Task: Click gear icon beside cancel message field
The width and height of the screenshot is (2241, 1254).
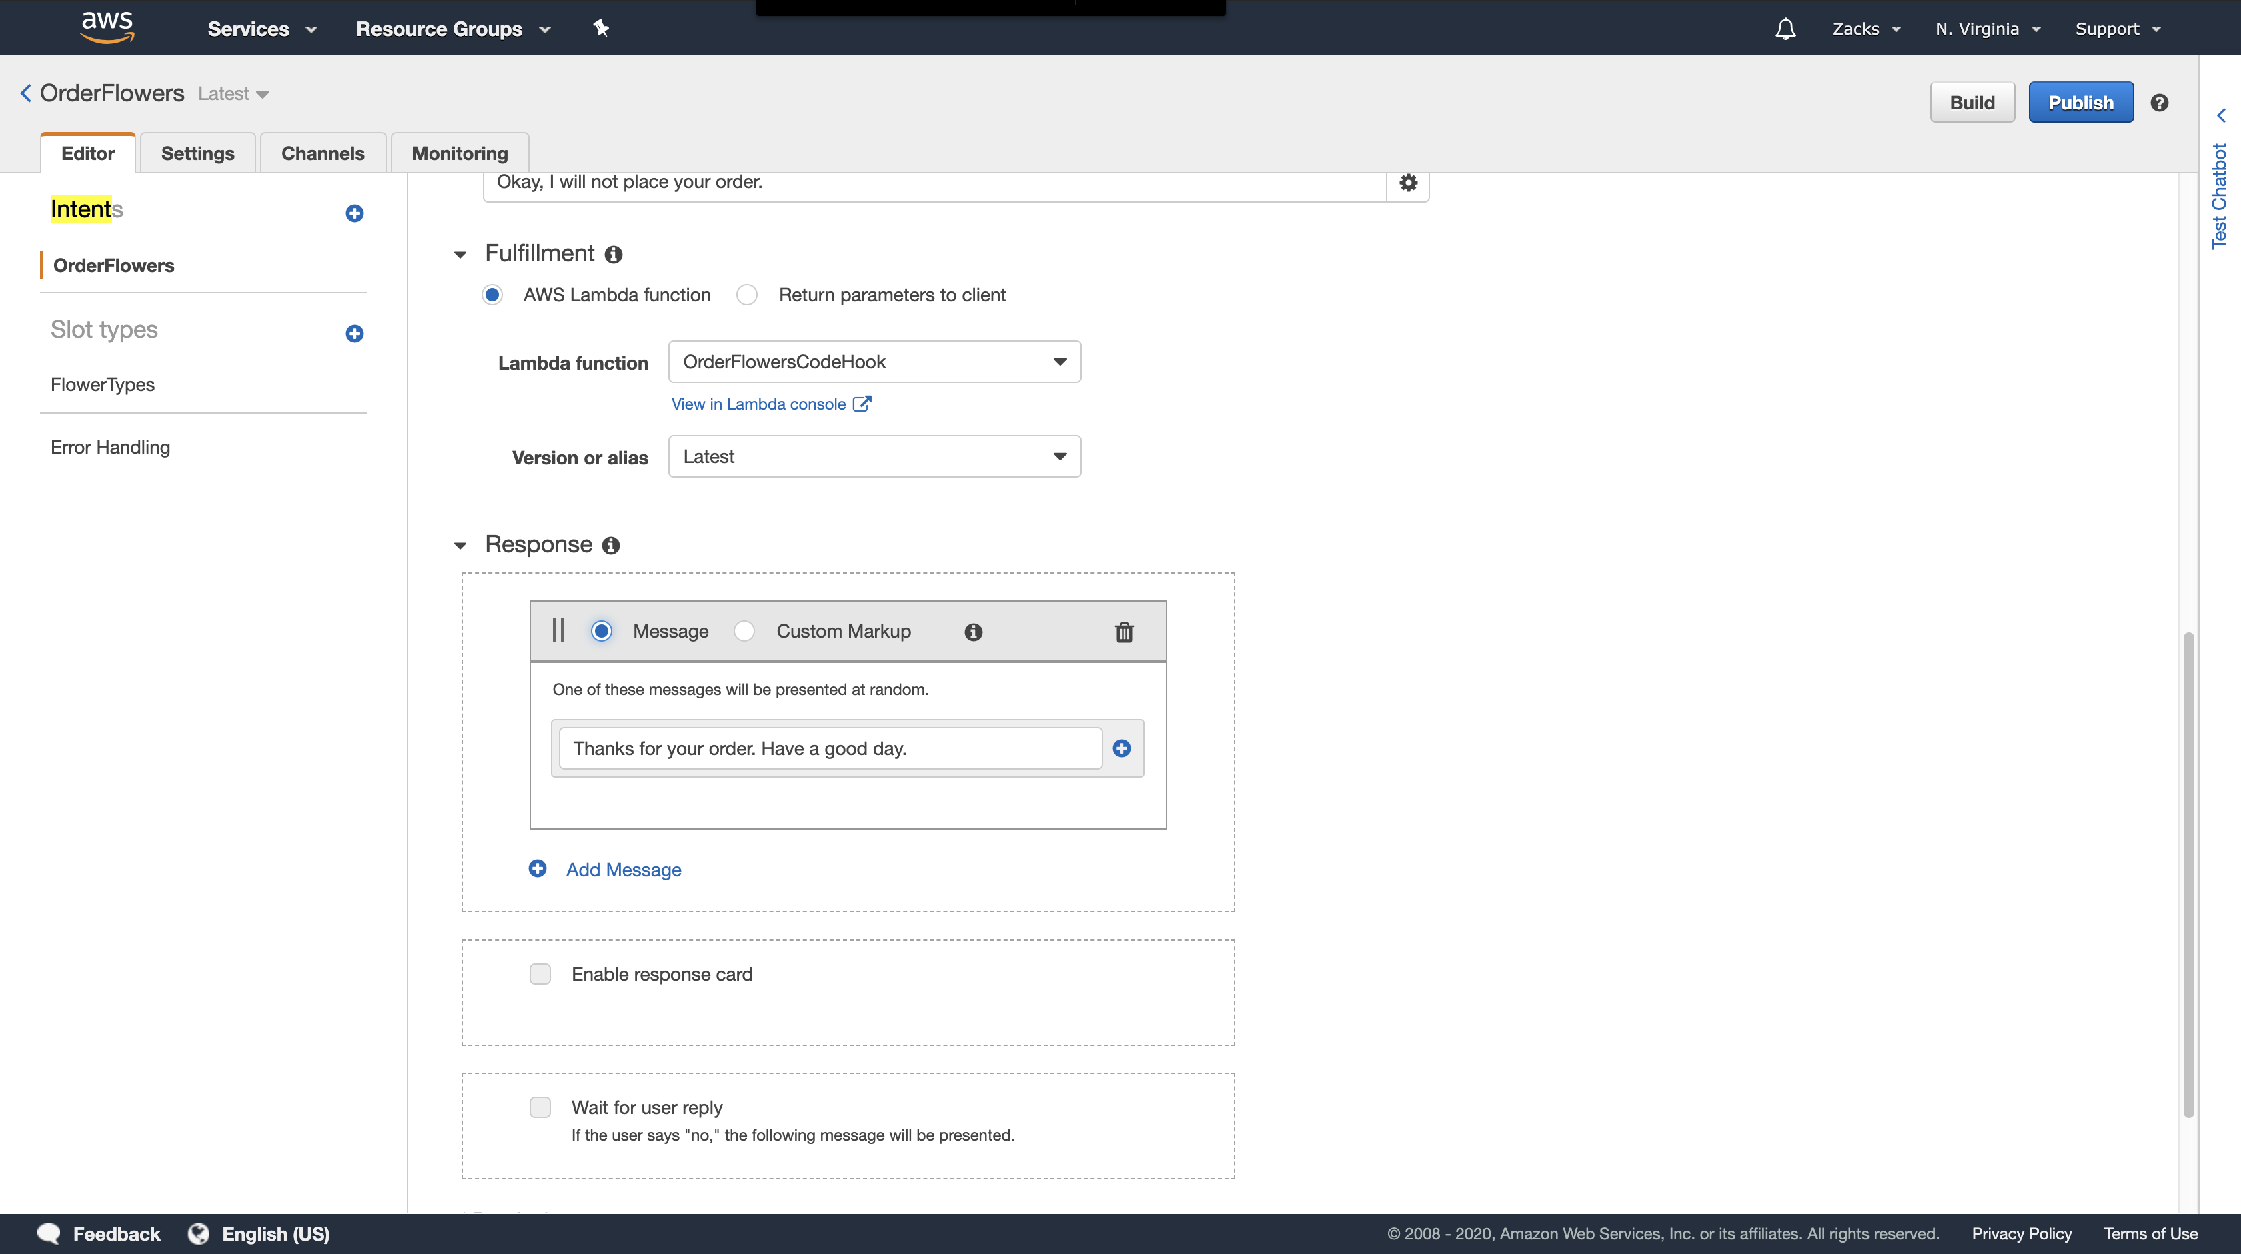Action: tap(1407, 183)
